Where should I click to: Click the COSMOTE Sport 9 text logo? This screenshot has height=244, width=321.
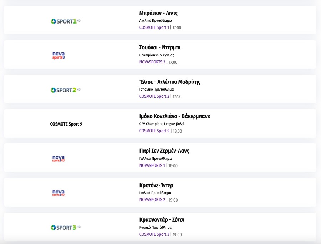click(x=66, y=124)
